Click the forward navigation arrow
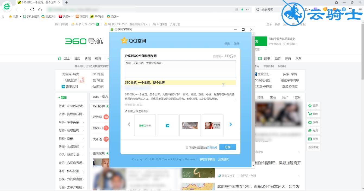The image size is (364, 191). [24, 9]
